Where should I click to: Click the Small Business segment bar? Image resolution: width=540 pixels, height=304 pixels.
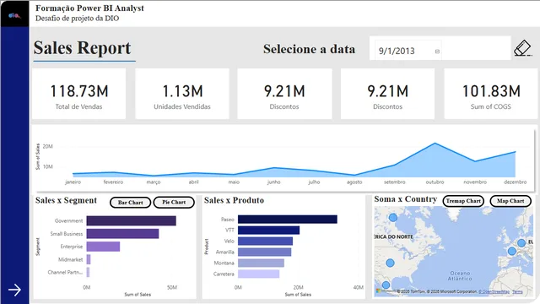122,234
